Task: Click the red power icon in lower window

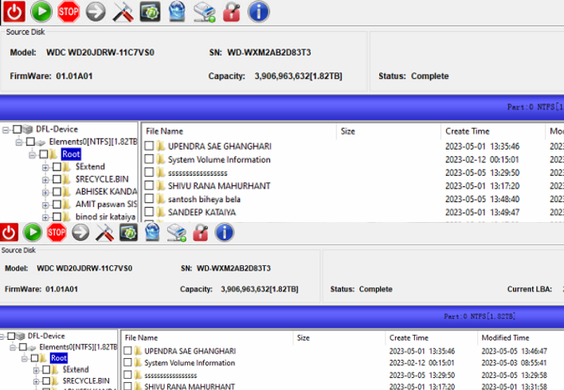Action: coord(9,232)
